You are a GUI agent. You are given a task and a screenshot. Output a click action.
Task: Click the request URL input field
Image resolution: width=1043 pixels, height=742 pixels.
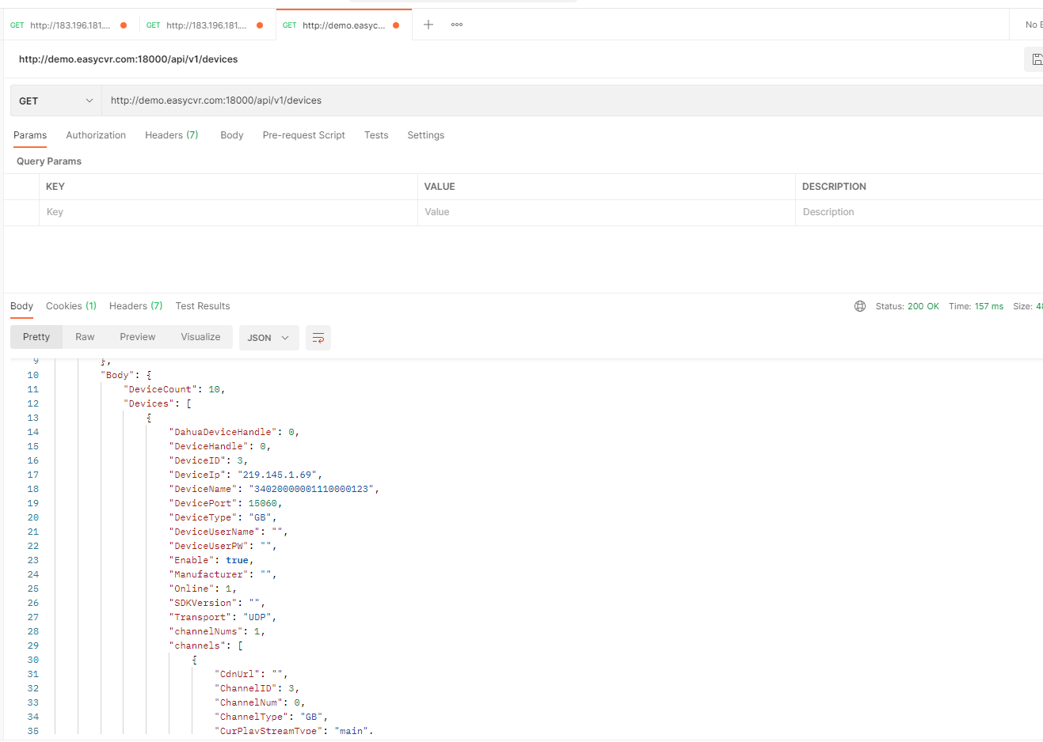(554, 100)
